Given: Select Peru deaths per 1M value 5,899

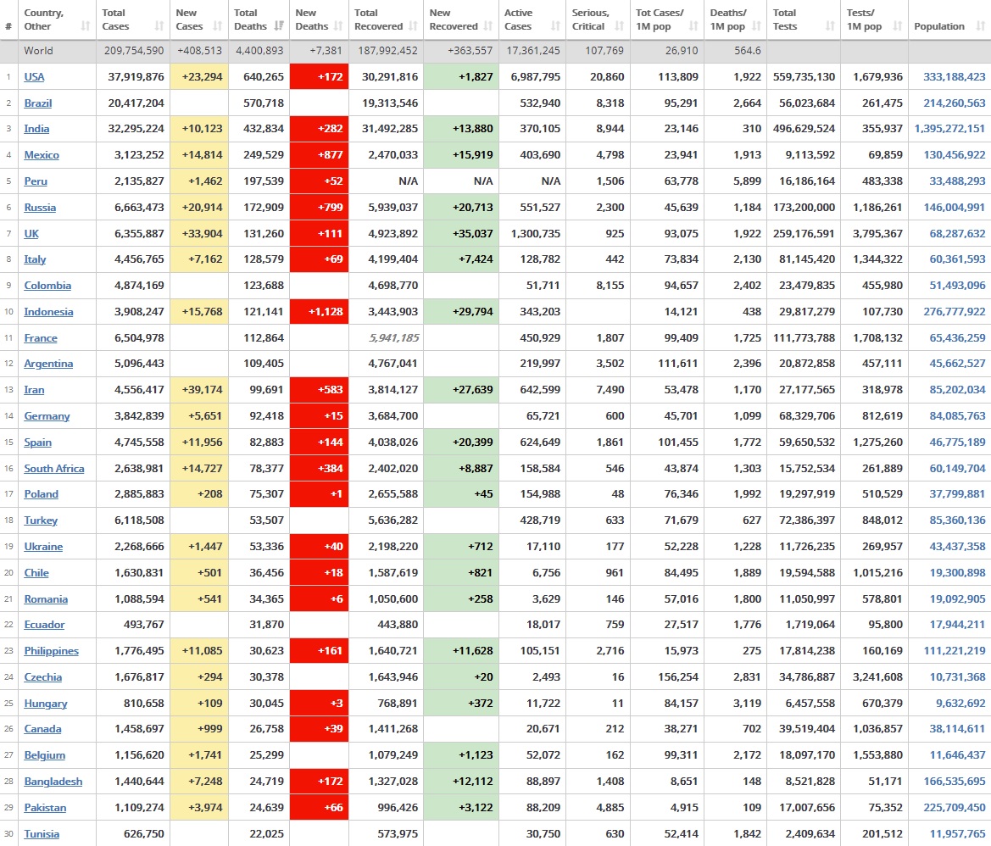Looking at the screenshot, I should 747,181.
